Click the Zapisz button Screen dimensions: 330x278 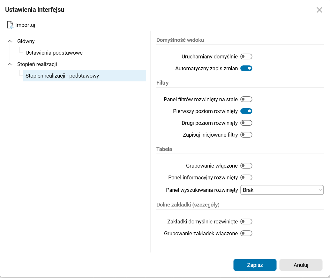255,265
